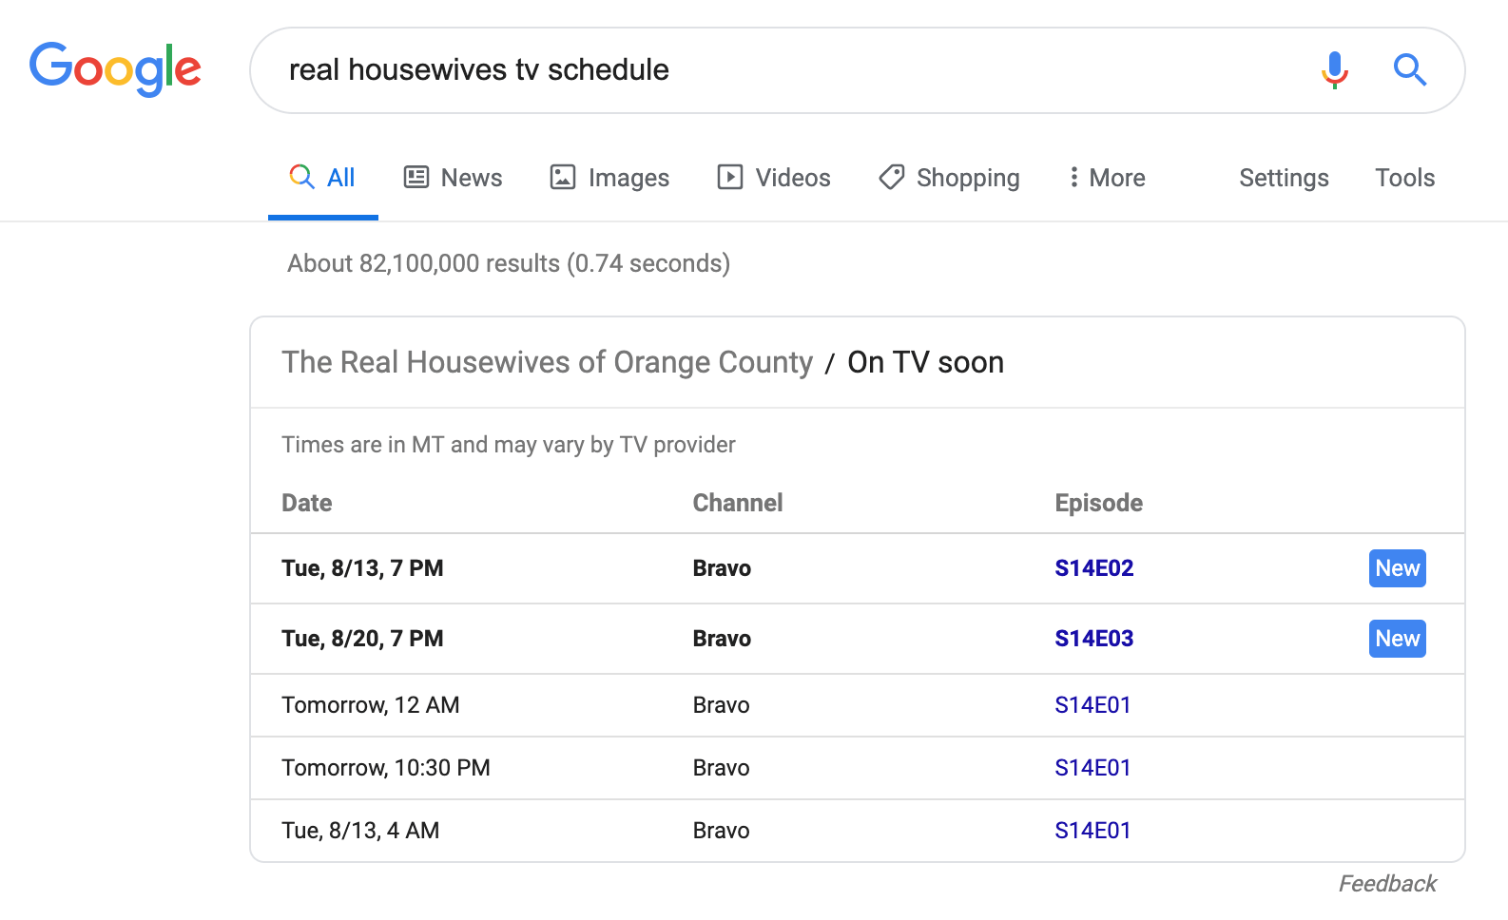
Task: Click the News tab newspaper icon
Action: [x=416, y=178]
